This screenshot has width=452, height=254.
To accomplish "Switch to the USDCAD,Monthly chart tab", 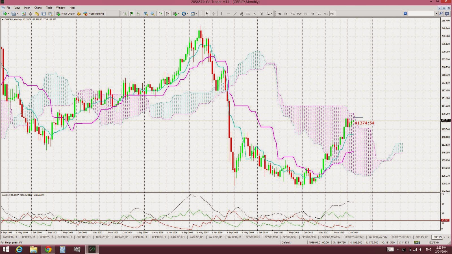I will coord(330,237).
